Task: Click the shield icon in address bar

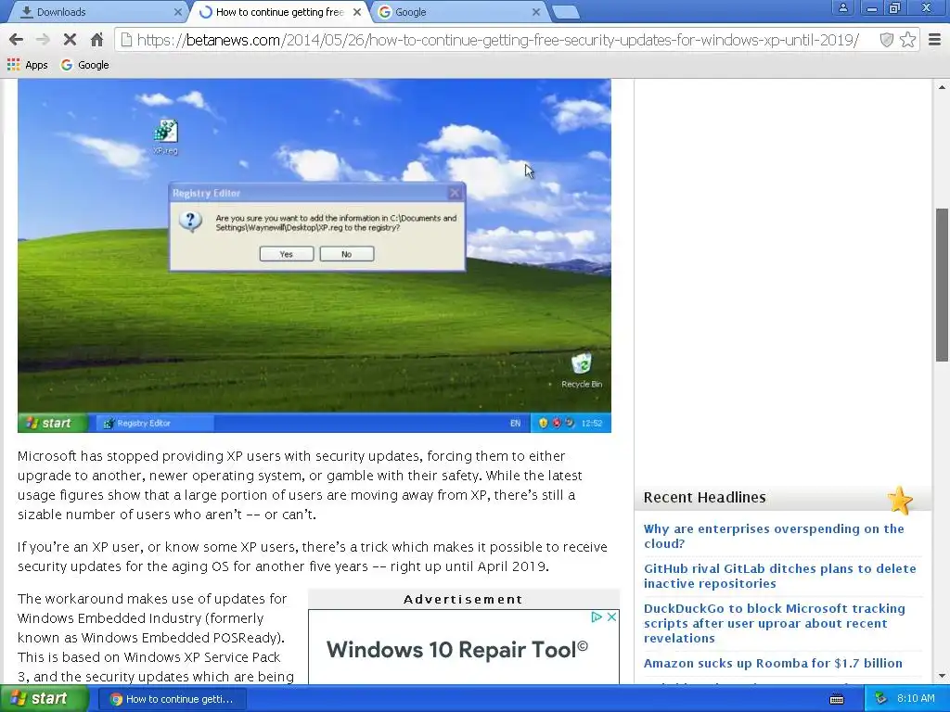Action: [886, 40]
